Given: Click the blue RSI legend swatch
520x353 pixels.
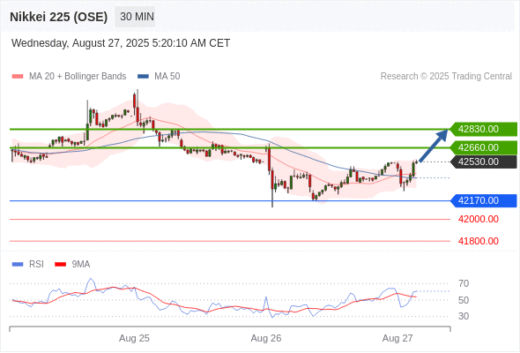Looking at the screenshot, I should tap(18, 265).
